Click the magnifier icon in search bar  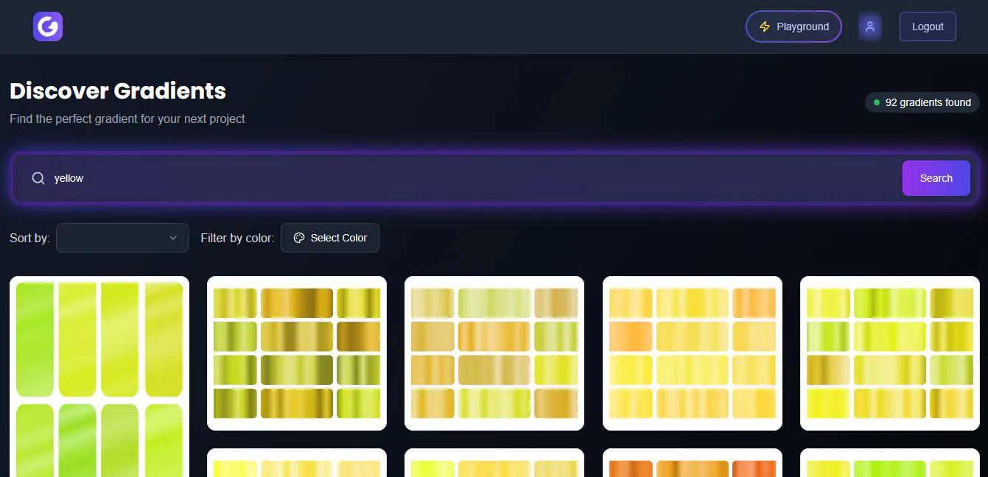[38, 178]
